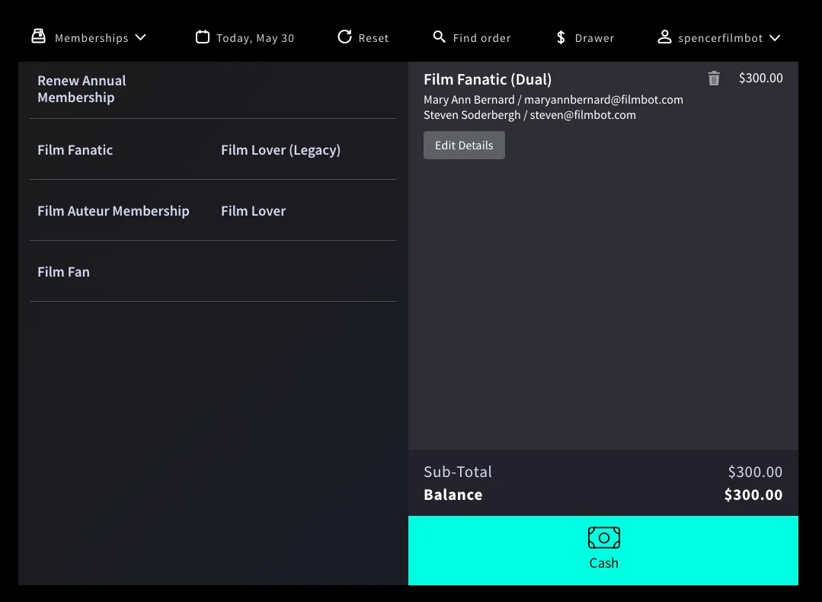This screenshot has width=822, height=602.
Task: Open Find order
Action: tap(481, 38)
